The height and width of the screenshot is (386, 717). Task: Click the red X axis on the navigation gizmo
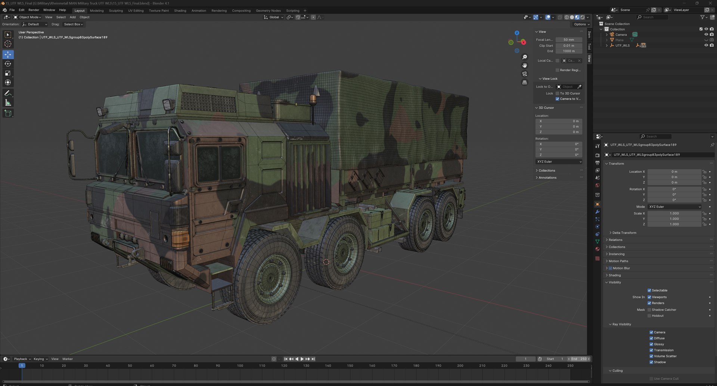[524, 42]
